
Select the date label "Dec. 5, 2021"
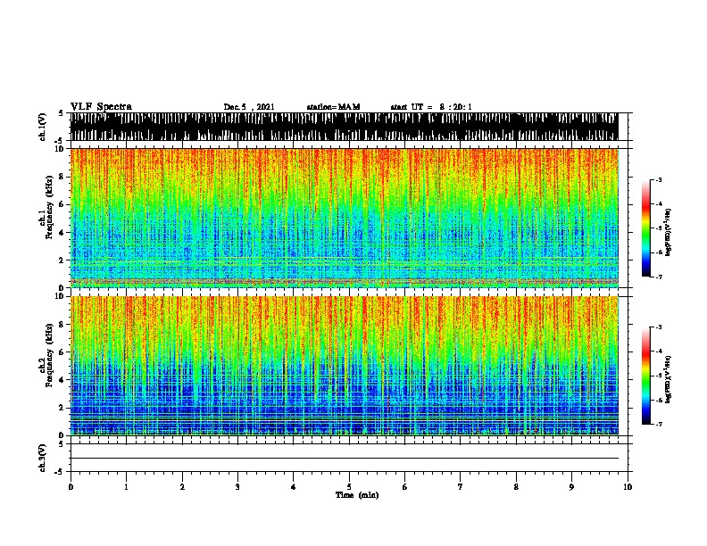coord(249,107)
